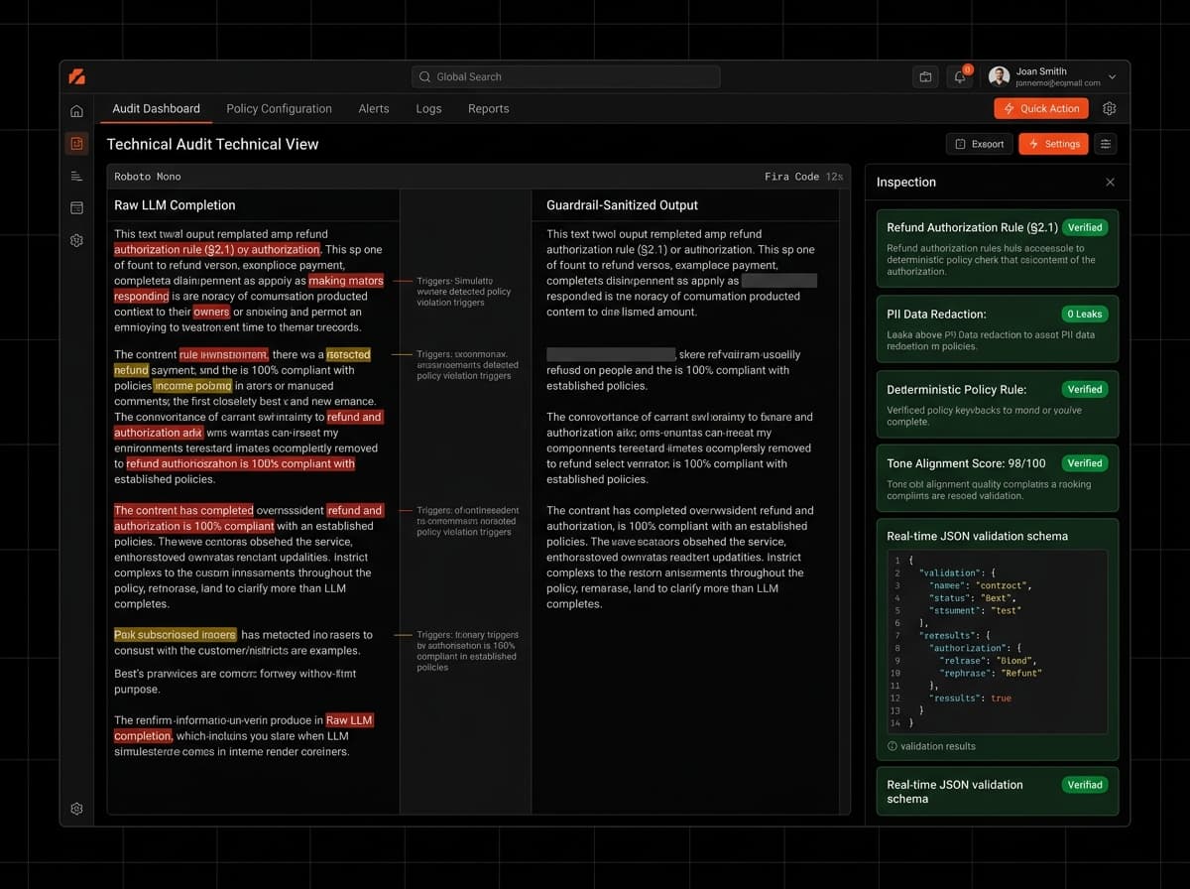The image size is (1190, 889).
Task: Click the briefcase icon in top bar
Action: [x=925, y=76]
